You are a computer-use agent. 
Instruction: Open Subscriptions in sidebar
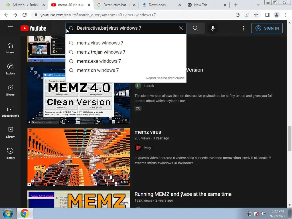pyautogui.click(x=10, y=111)
